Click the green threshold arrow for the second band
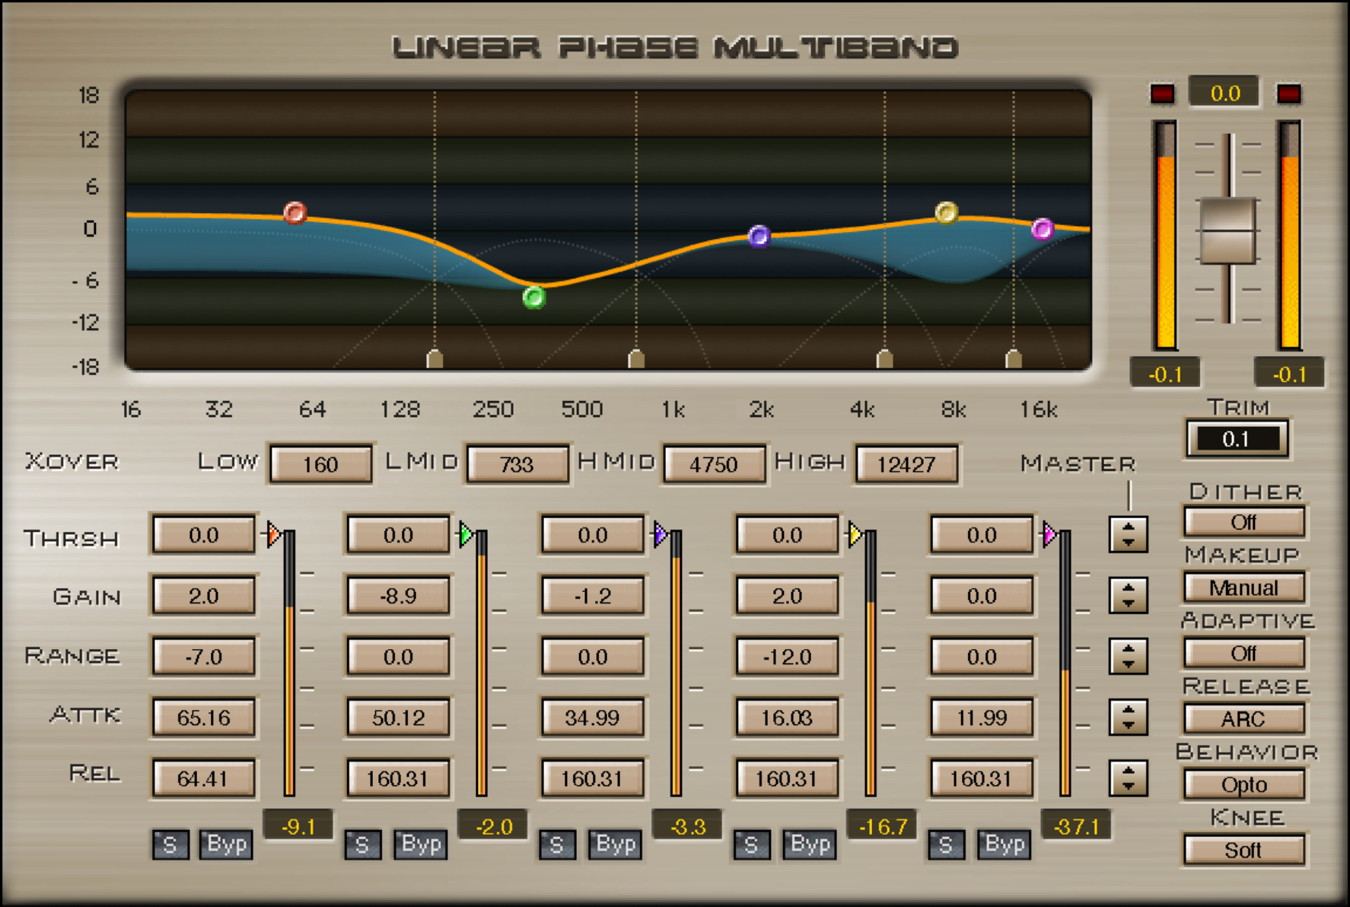This screenshot has width=1350, height=907. coord(465,535)
